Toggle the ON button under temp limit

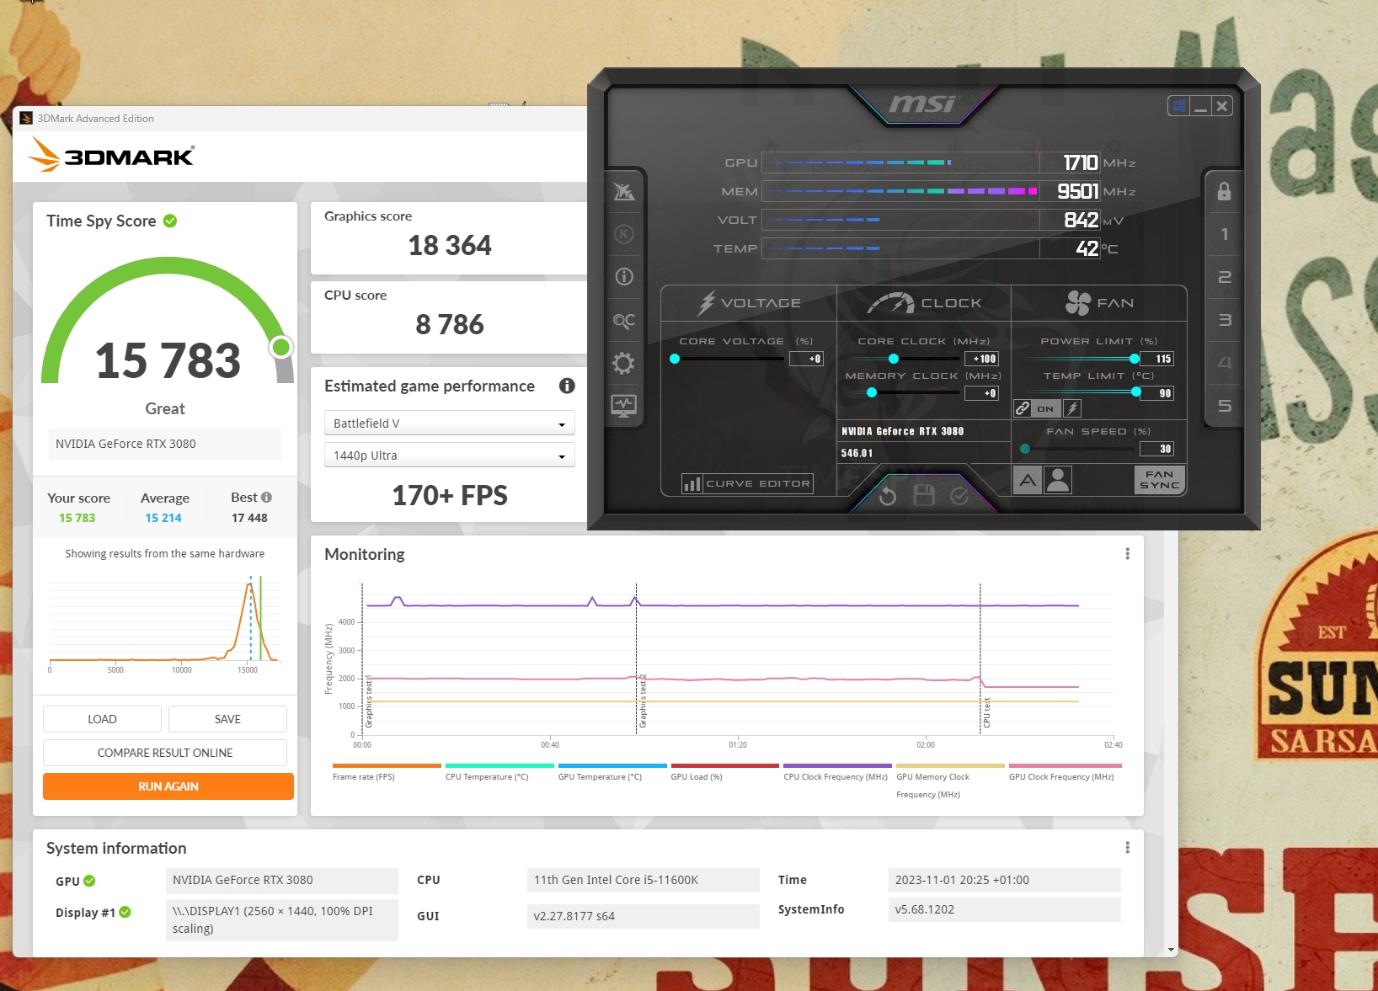tap(1045, 408)
